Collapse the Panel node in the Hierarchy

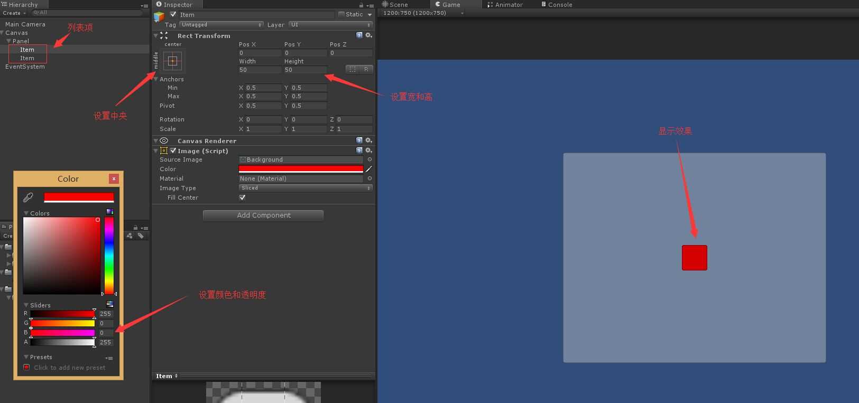tap(8, 41)
